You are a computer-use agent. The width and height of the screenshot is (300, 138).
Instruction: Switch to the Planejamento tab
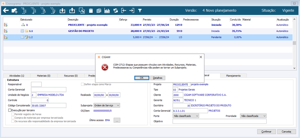coord(233,76)
